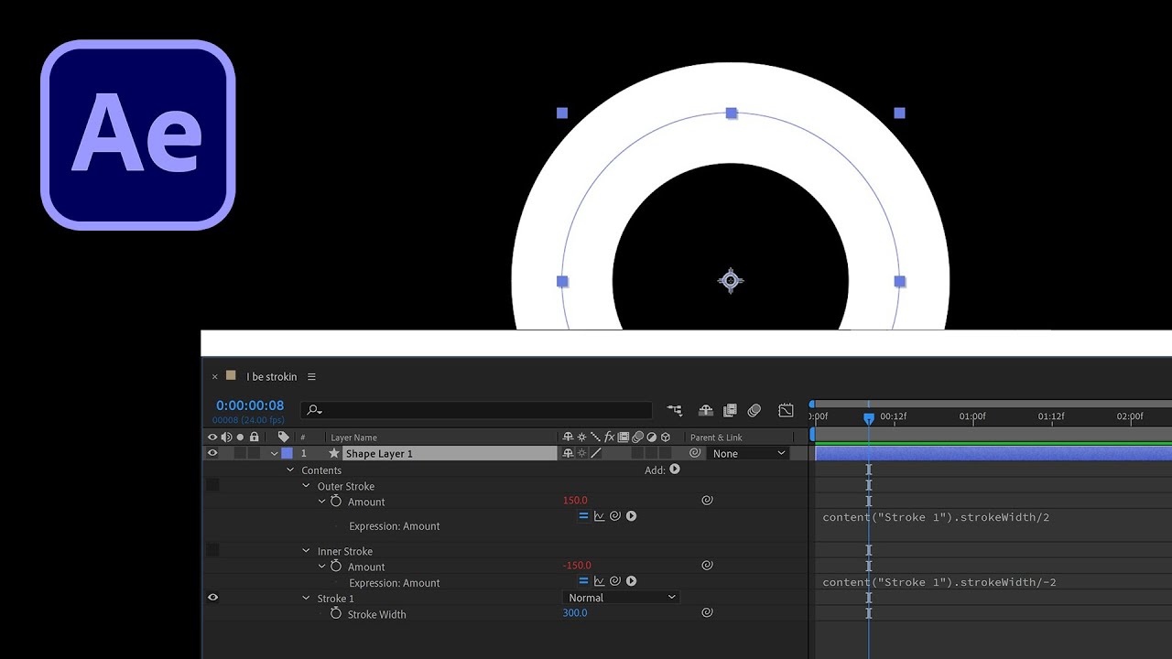Click the Outer Stroke Amount pick whip spiral
Viewport: 1172px width, 659px height.
[707, 501]
